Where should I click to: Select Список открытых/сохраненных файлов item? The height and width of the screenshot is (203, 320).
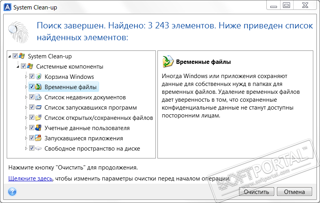(99, 118)
